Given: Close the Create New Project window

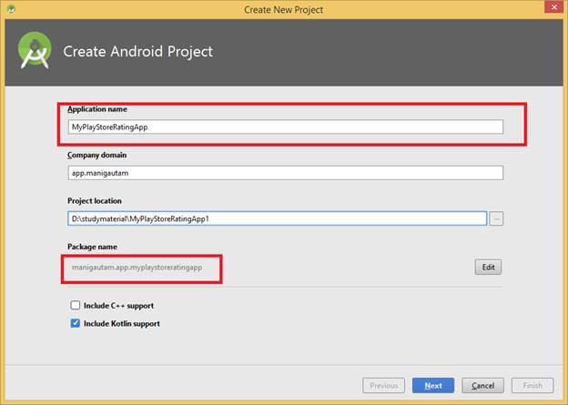Looking at the screenshot, I should pyautogui.click(x=553, y=7).
